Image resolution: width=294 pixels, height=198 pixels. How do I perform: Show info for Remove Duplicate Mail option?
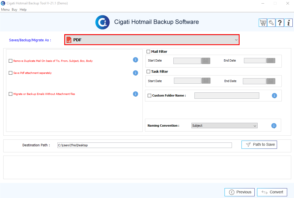pyautogui.click(x=135, y=60)
